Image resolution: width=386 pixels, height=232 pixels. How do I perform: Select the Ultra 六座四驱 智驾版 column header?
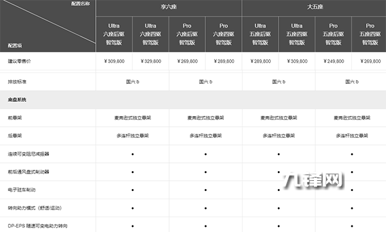point(151,35)
